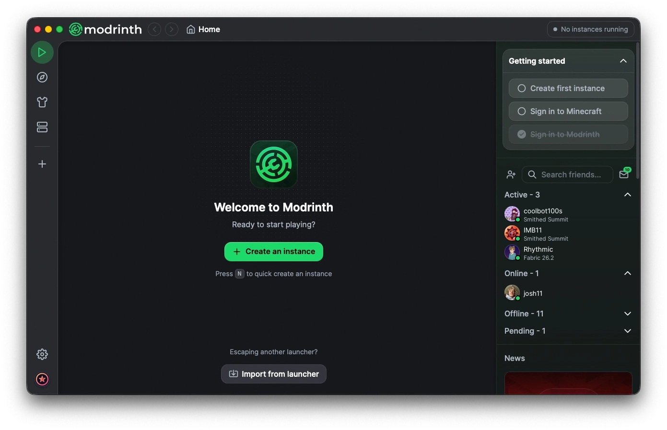667x430 pixels.
Task: Open the user avatar at sidebar bottom
Action: pos(42,379)
